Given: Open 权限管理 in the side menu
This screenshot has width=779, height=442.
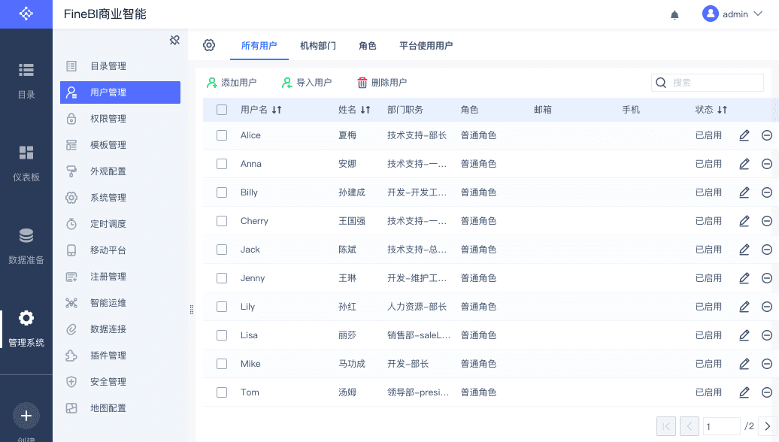Looking at the screenshot, I should click(x=108, y=119).
